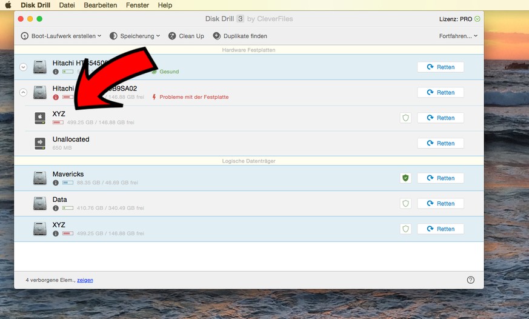Click Retten for XYZ partition under Hitachi
The width and height of the screenshot is (529, 319).
click(x=441, y=118)
